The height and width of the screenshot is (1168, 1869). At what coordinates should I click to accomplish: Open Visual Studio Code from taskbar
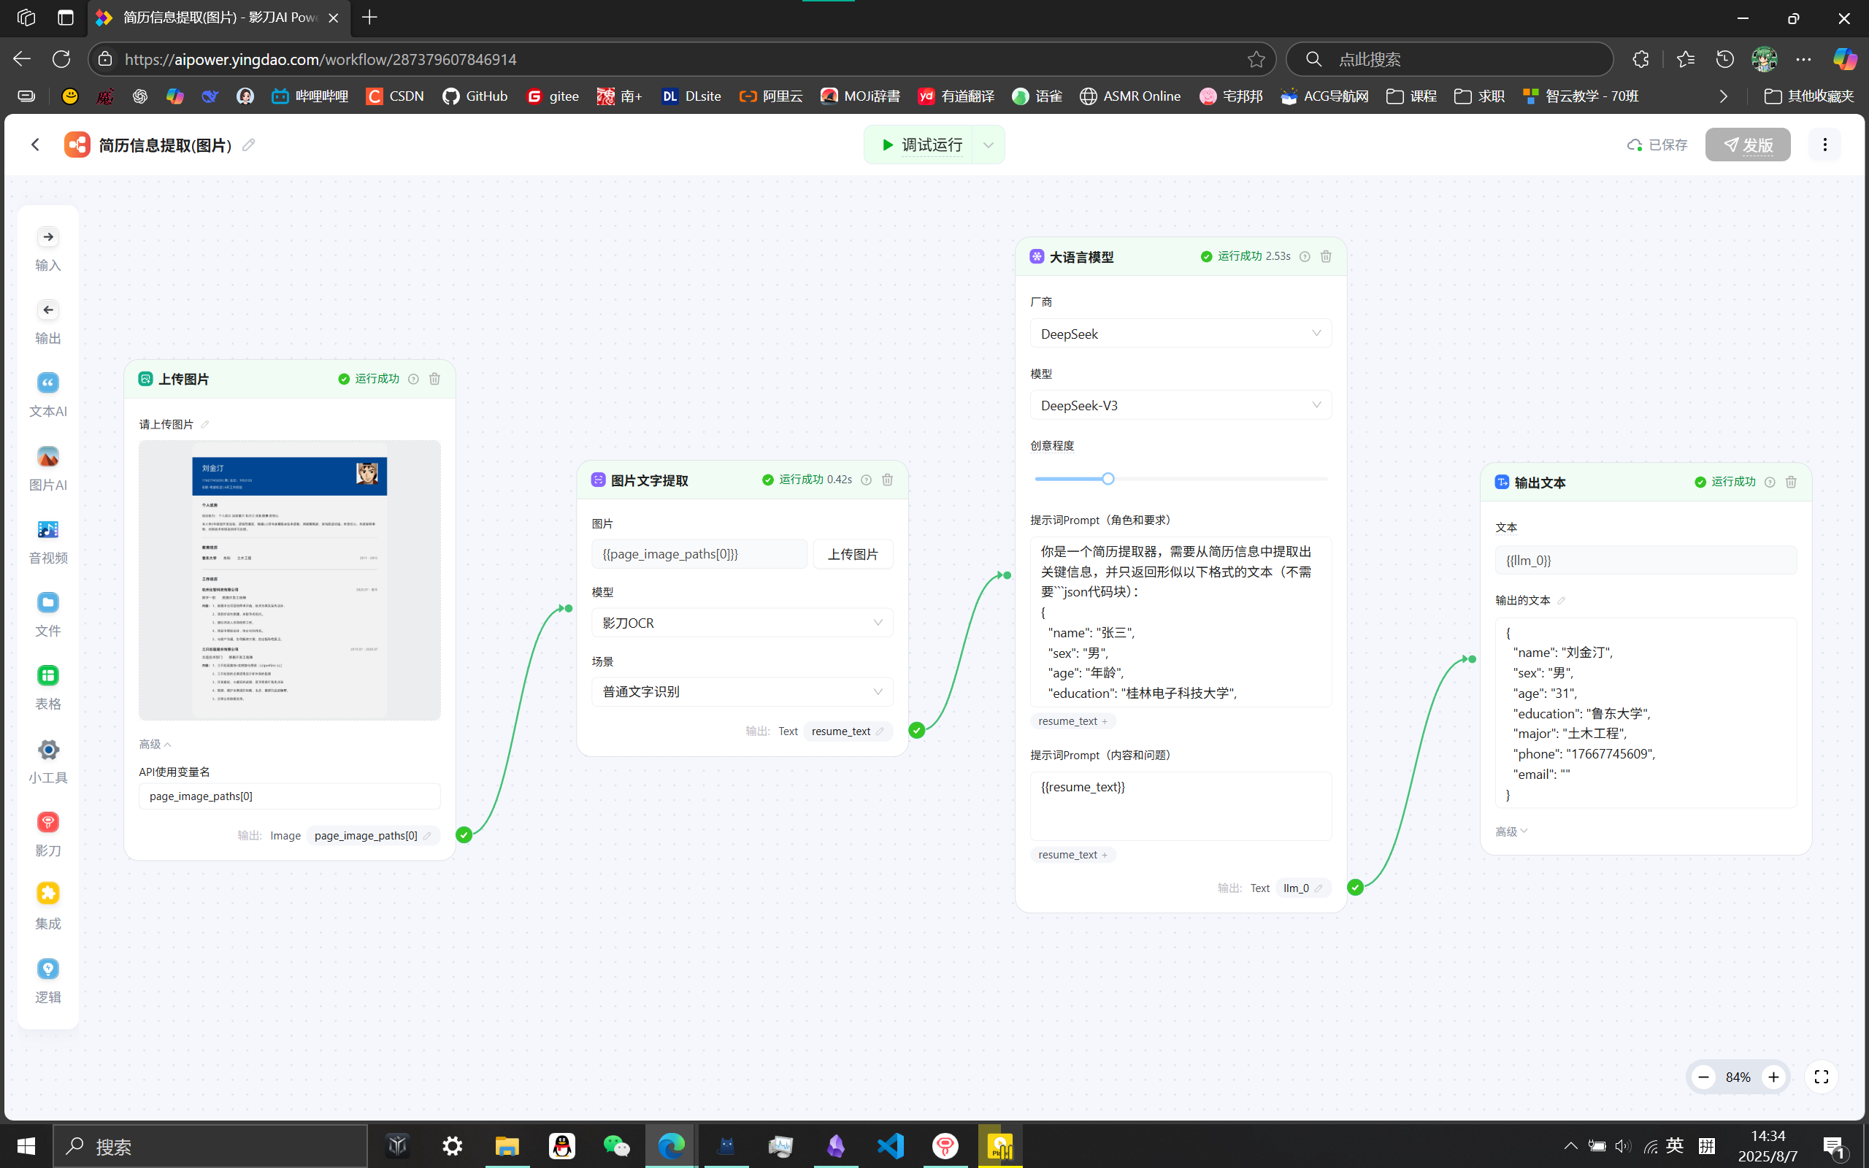pos(890,1145)
